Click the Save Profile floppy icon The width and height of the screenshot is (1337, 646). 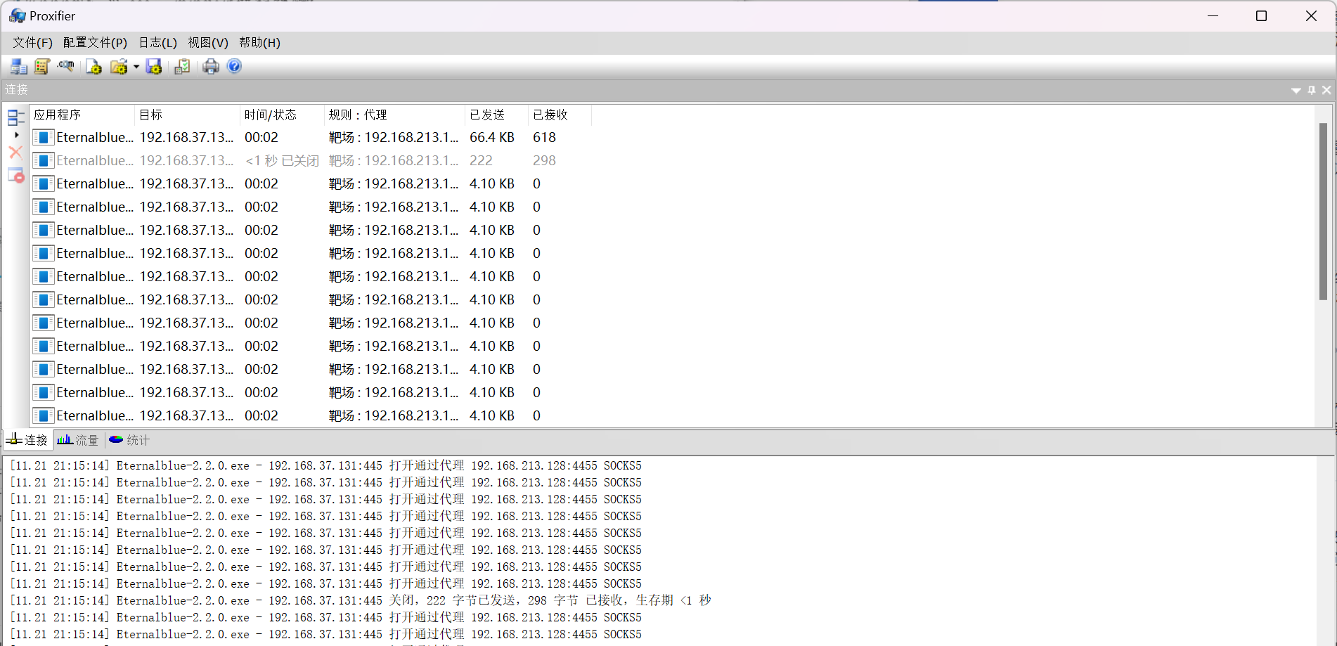point(154,67)
